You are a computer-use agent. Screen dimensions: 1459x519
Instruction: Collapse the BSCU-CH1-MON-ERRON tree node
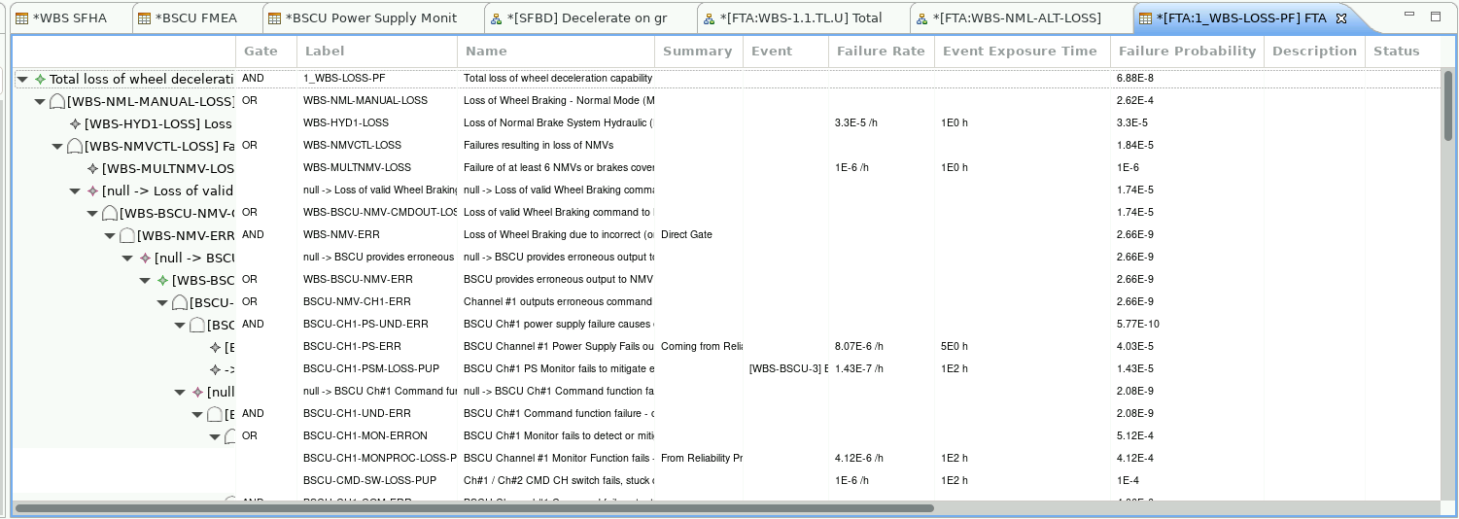(x=215, y=437)
